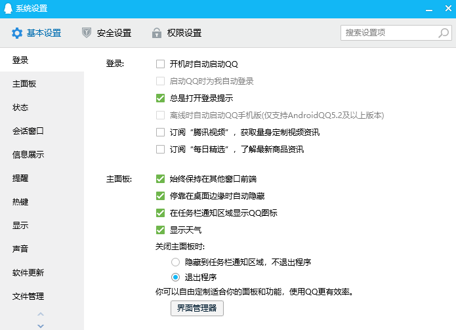Open 显示 settings in the sidebar

42,225
